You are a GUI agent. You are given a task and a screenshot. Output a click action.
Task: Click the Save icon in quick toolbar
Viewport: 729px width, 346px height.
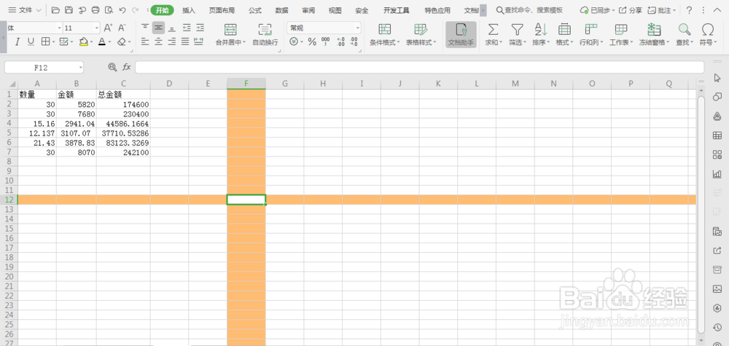pyautogui.click(x=69, y=9)
